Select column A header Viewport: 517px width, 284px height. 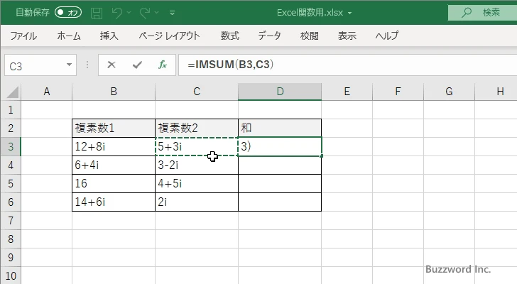click(46, 92)
